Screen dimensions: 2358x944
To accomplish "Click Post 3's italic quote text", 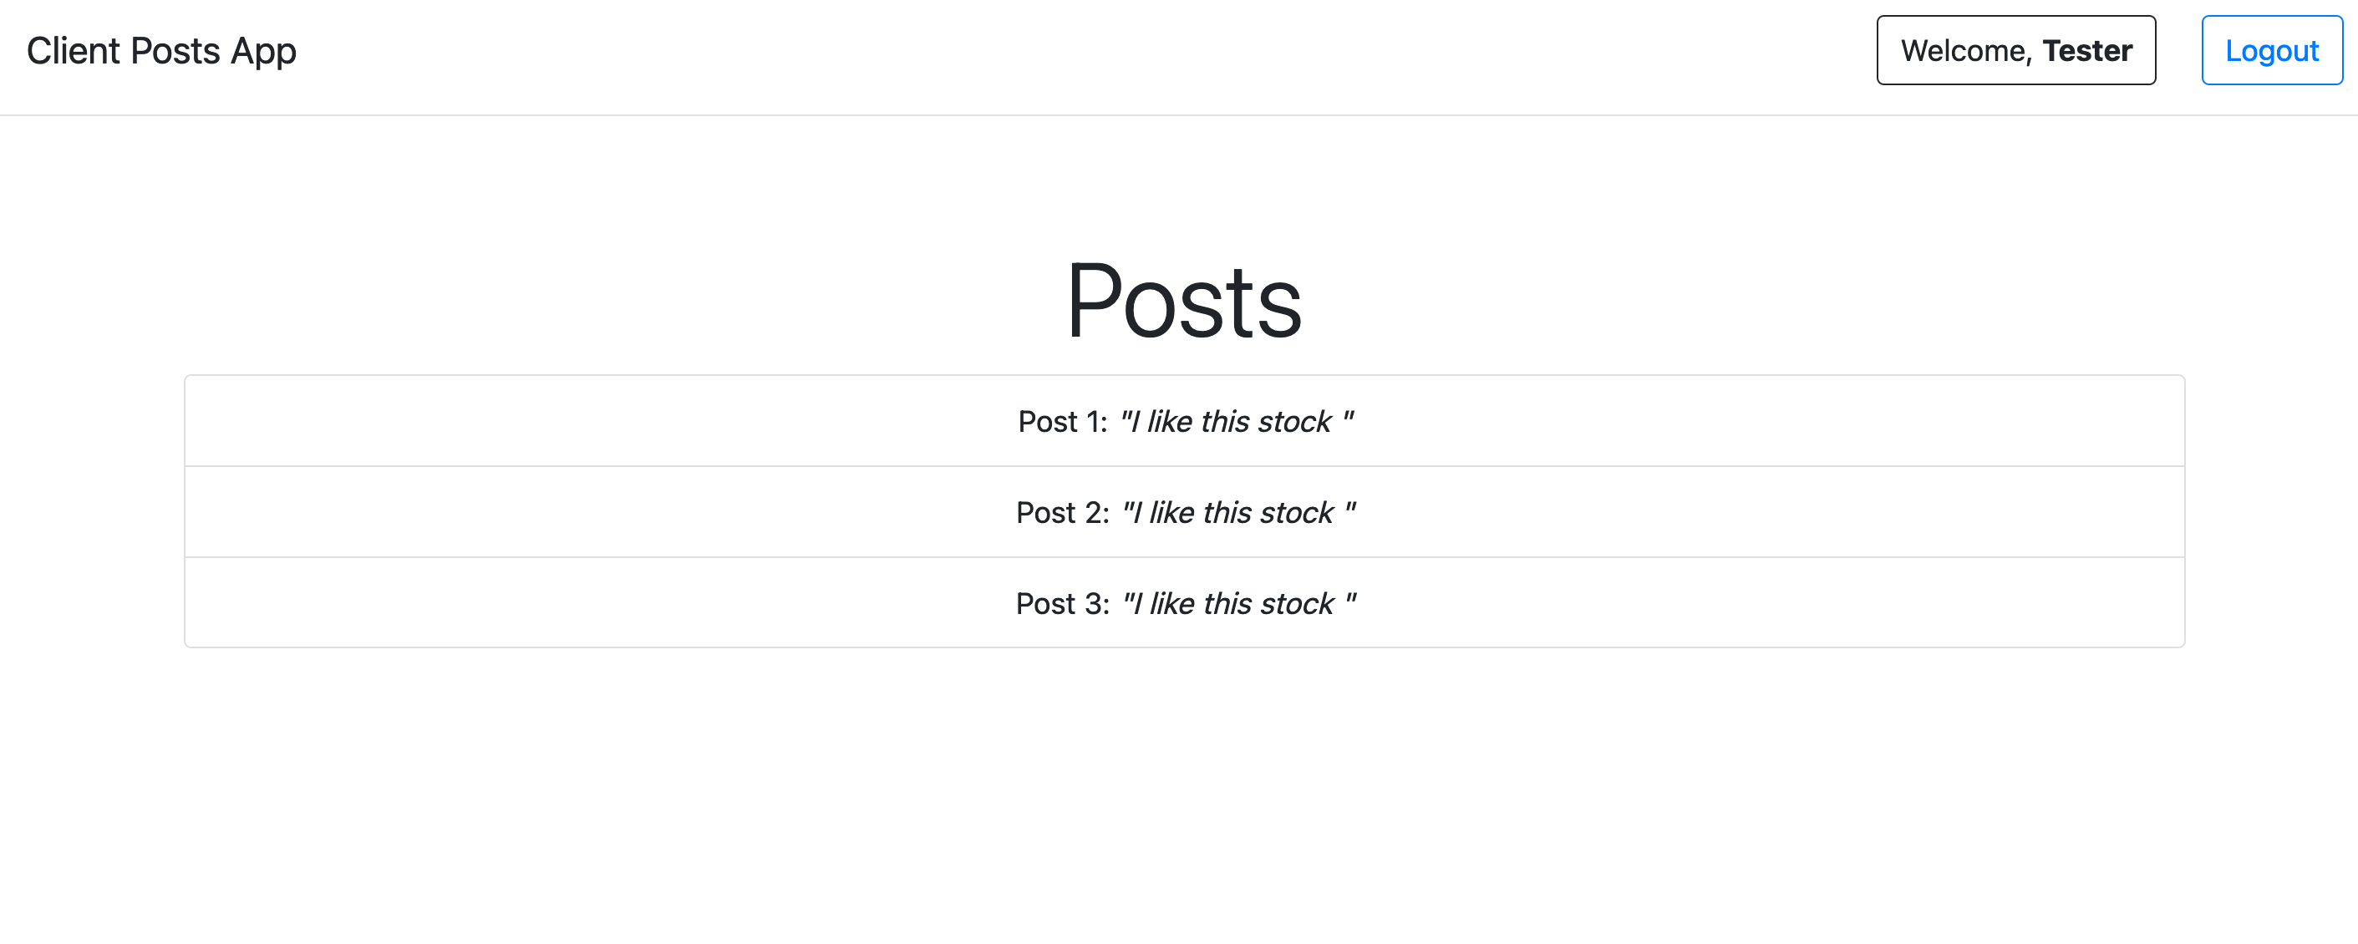I will [x=1237, y=603].
